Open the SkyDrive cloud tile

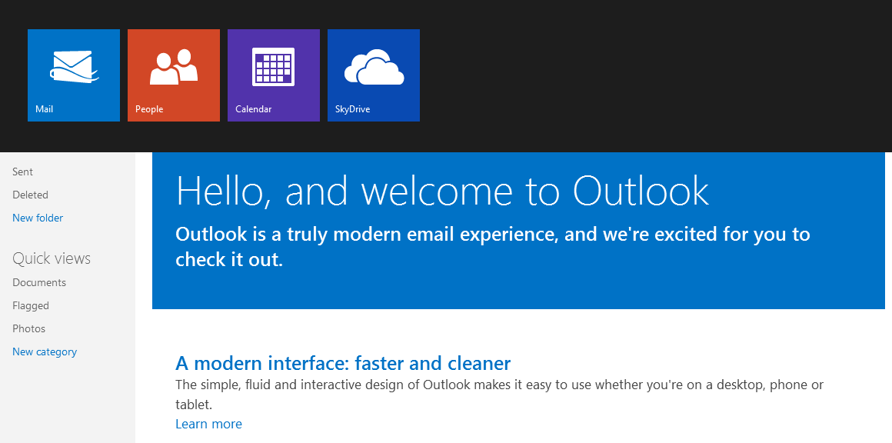point(374,75)
